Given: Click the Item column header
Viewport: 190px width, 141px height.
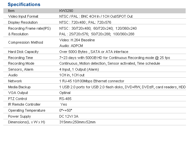Looking at the screenshot, I should (x=11, y=11).
